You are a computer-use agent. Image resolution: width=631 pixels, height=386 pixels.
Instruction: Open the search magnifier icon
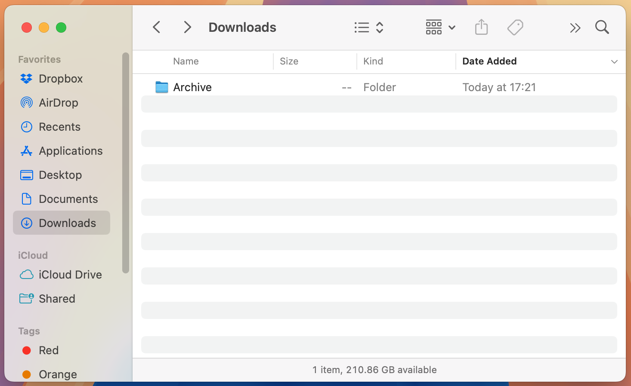602,28
